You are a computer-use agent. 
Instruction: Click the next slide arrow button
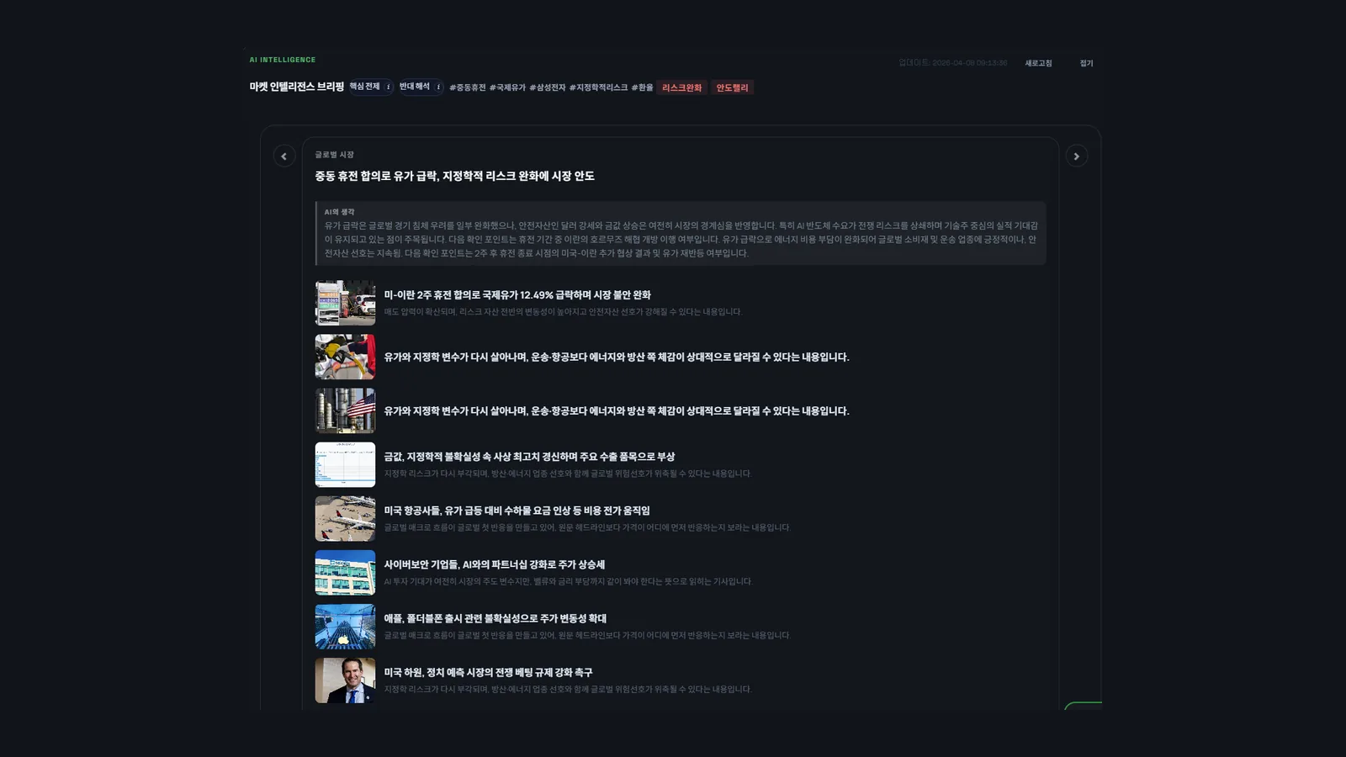click(x=1076, y=156)
